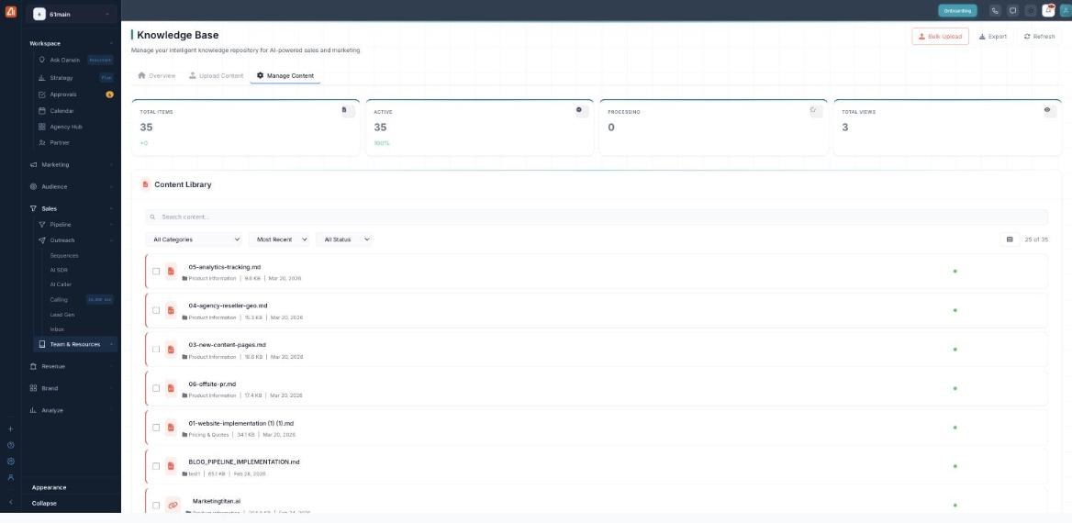Click the Team & Resources book icon
This screenshot has height=523, width=1072.
pos(41,345)
